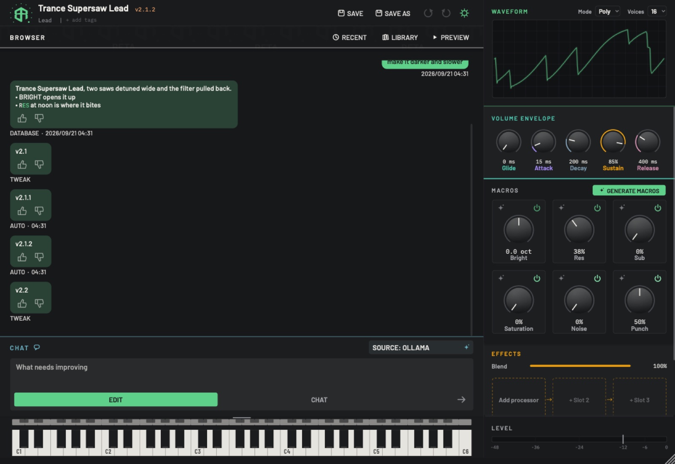
Task: Thumbs up the Trance Supersaw Lead message
Action: (22, 118)
